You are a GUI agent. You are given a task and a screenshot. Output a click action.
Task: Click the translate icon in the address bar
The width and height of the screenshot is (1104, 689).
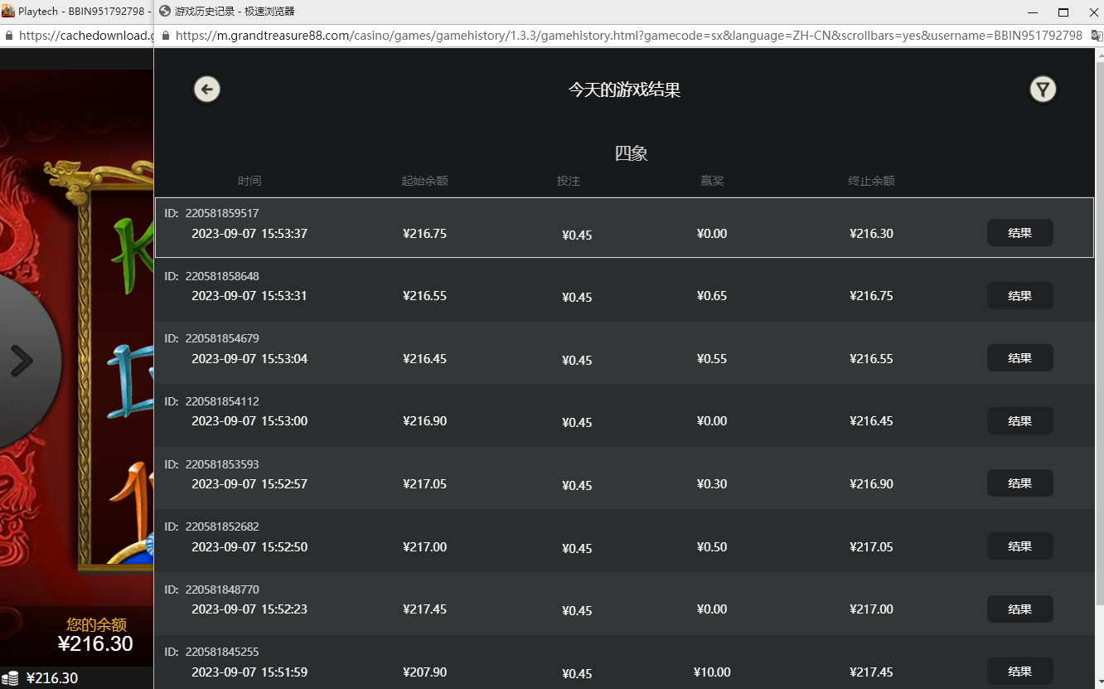pos(1097,36)
